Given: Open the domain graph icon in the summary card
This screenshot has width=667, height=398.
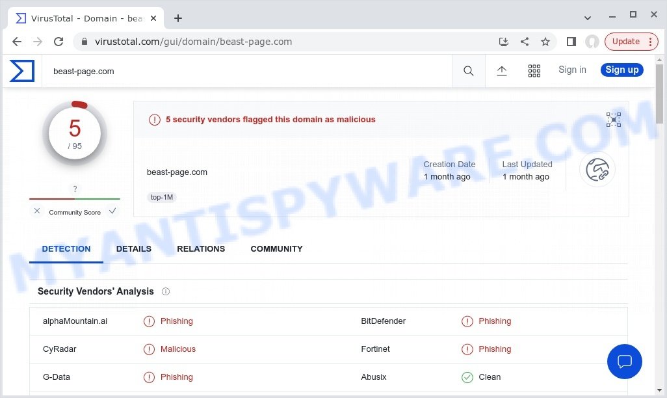Looking at the screenshot, I should point(614,120).
